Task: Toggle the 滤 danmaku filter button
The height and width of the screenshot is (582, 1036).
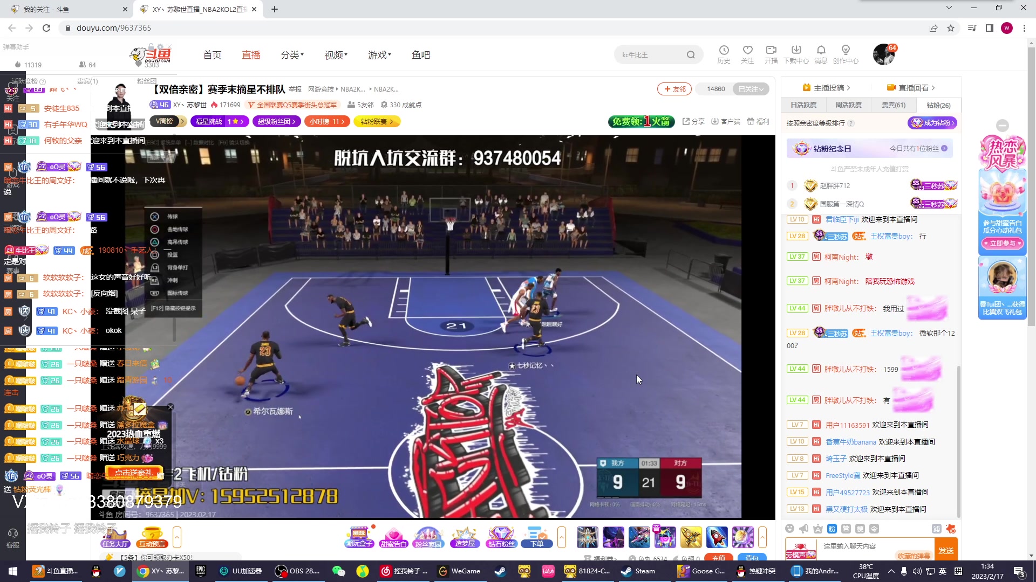Action: pos(937,529)
